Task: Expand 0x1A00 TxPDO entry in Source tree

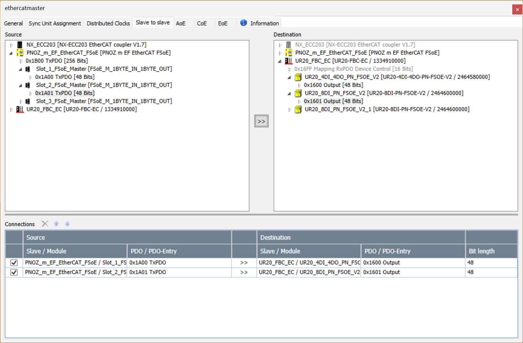Action: (x=31, y=77)
